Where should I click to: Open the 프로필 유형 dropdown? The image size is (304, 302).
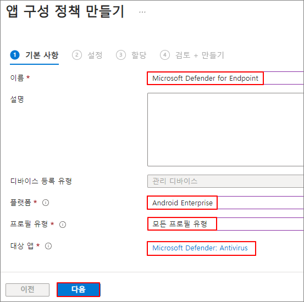pos(225,224)
